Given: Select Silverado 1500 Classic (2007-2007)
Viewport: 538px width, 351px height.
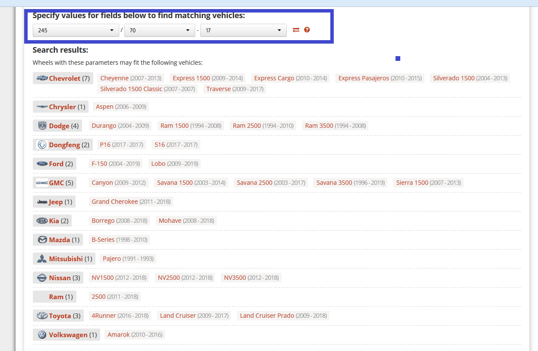Looking at the screenshot, I should pos(148,89).
